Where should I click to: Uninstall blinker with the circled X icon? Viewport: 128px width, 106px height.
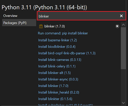click(x=117, y=26)
